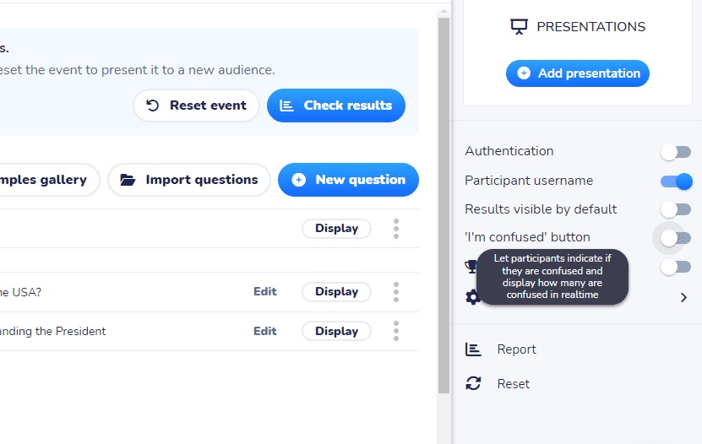This screenshot has width=702, height=444.
Task: Expand settings with the right chevron arrow
Action: 683,297
